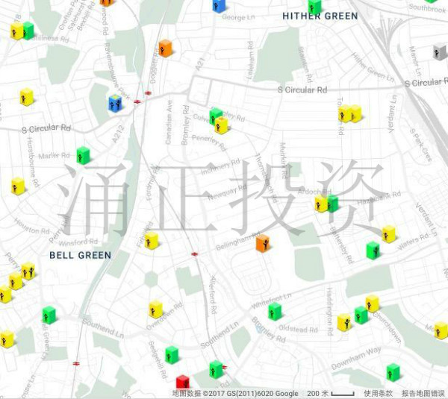
Task: Click the 200 米 map scale control
Action: (x=331, y=394)
